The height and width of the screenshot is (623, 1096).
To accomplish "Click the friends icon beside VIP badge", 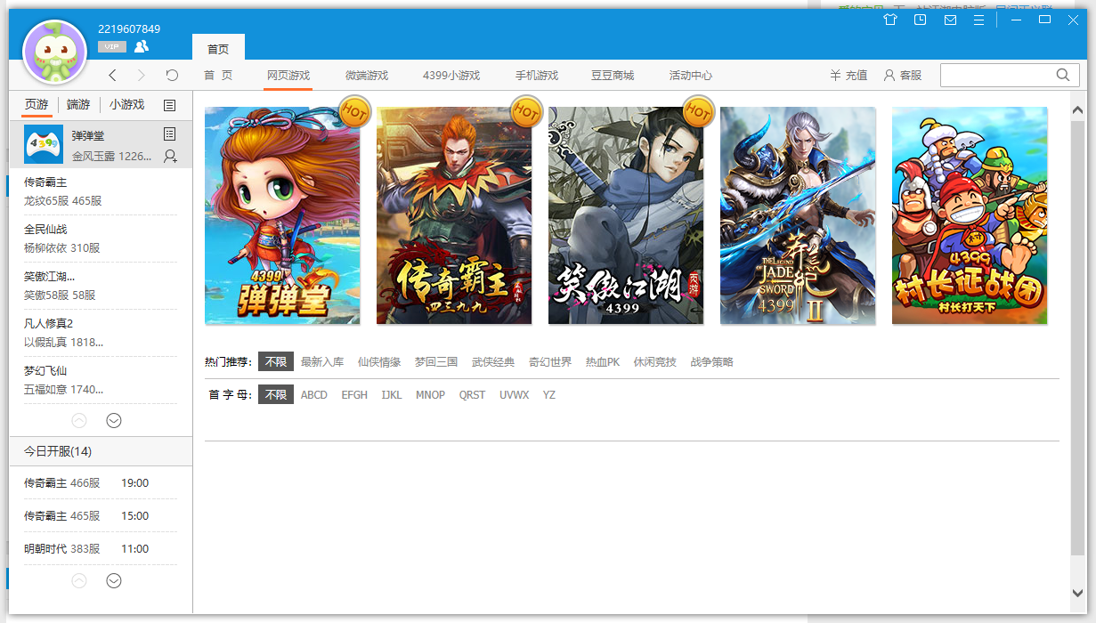I will tap(141, 46).
